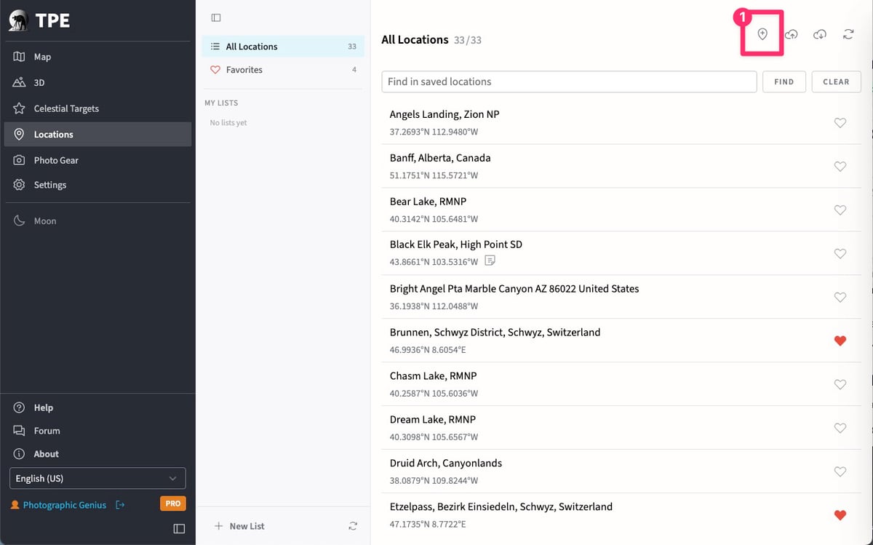Click the sign-out icon next to Photographic Genius
The height and width of the screenshot is (545, 873).
click(x=120, y=504)
